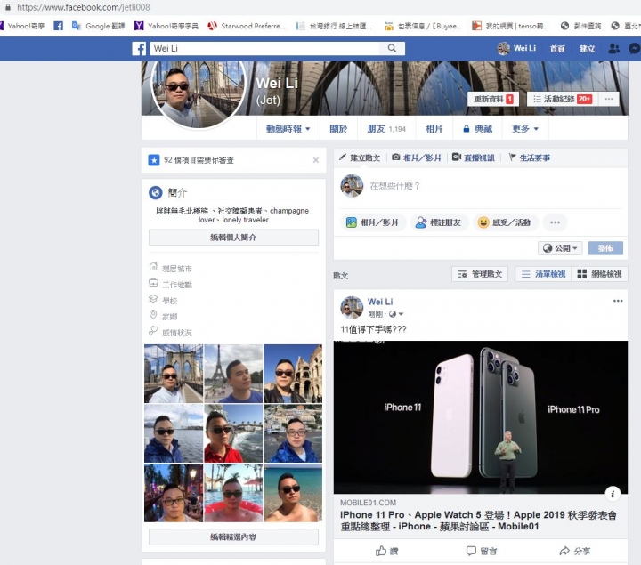Screen dimensions: 641x565
Task: Select Live Video composer tab
Action: click(x=474, y=157)
